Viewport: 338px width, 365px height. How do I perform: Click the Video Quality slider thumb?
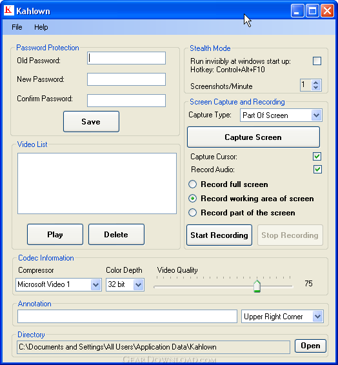(257, 286)
